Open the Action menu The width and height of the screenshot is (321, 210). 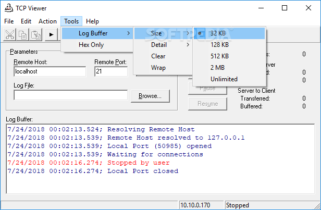47,21
